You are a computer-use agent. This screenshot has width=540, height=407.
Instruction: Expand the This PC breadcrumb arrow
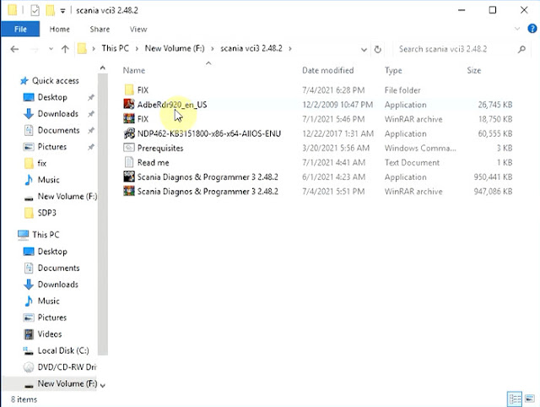pos(137,49)
